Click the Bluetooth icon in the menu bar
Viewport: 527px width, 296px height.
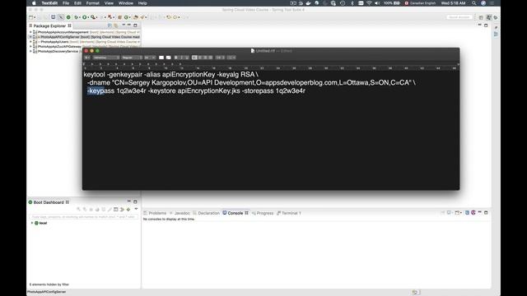coord(352,3)
